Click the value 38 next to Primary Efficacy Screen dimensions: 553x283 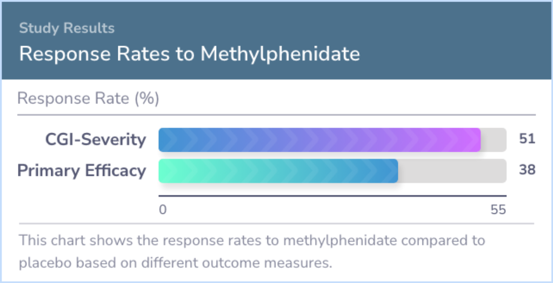[527, 170]
